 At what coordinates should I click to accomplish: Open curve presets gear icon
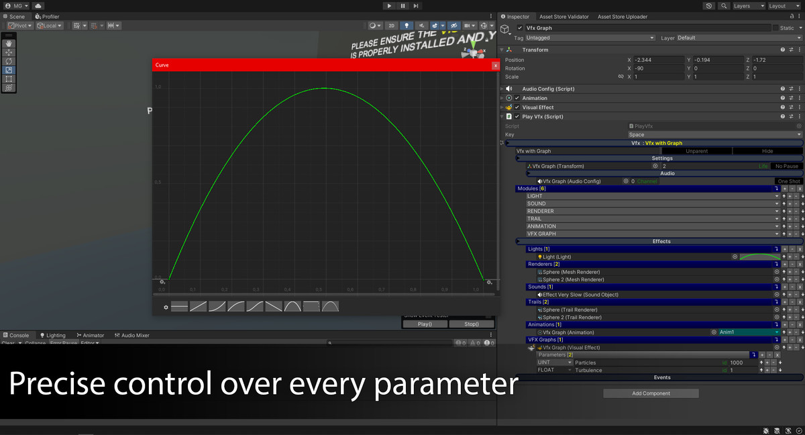[166, 307]
